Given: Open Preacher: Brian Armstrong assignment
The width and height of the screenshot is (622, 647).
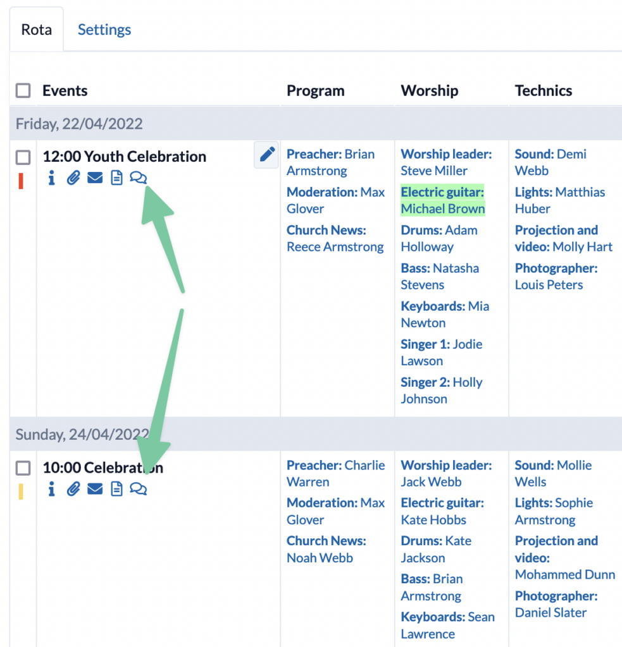Looking at the screenshot, I should tap(331, 162).
